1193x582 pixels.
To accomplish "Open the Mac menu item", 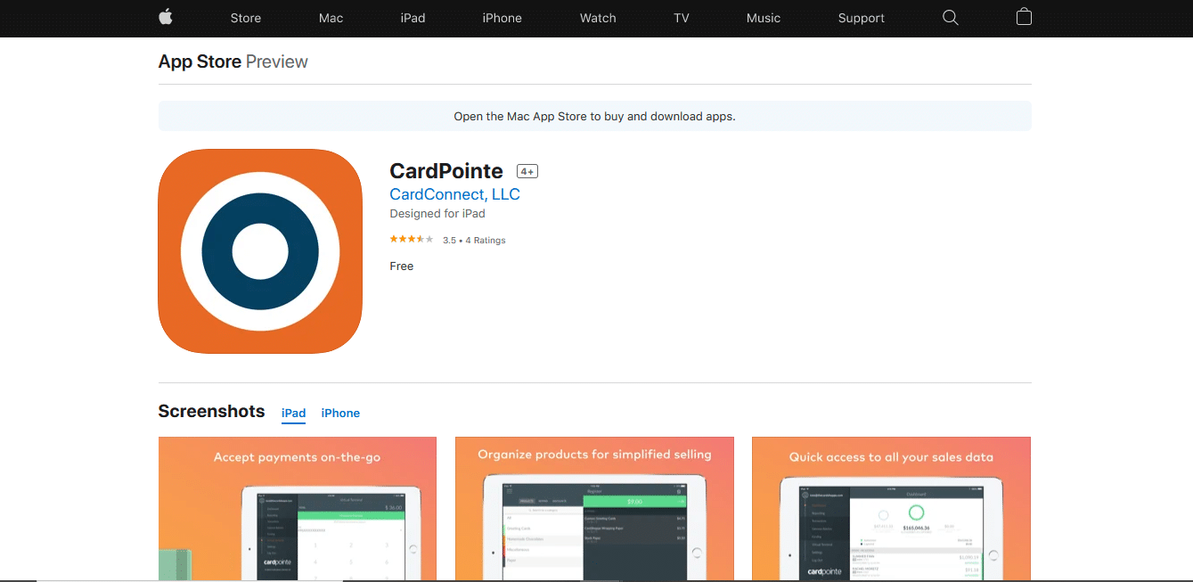I will [331, 18].
